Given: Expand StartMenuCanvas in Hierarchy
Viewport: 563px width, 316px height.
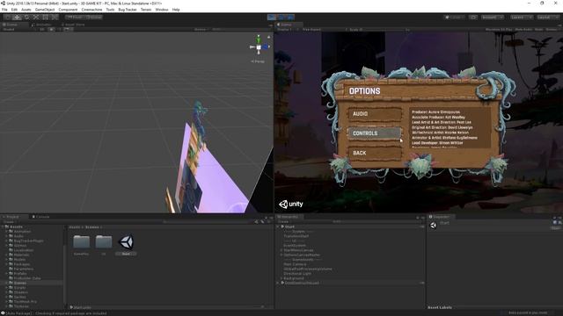Looking at the screenshot, I should (281, 250).
